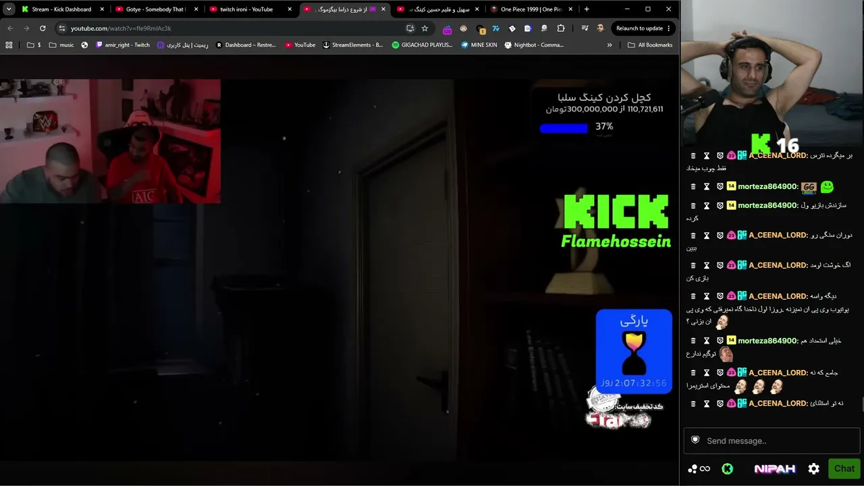Open the amir_right - Twitch bookmark
The image size is (864, 486).
pos(123,45)
